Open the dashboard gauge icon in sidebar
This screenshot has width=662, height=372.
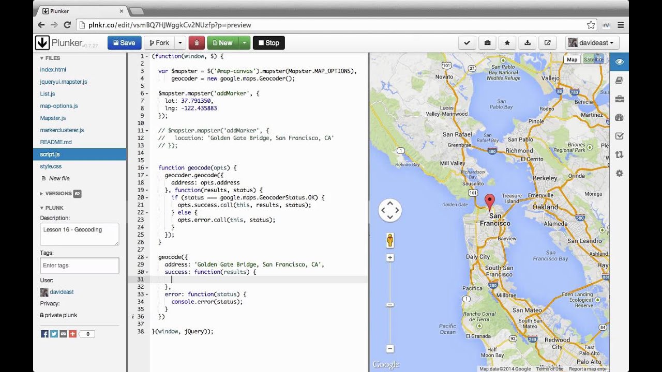click(x=620, y=118)
